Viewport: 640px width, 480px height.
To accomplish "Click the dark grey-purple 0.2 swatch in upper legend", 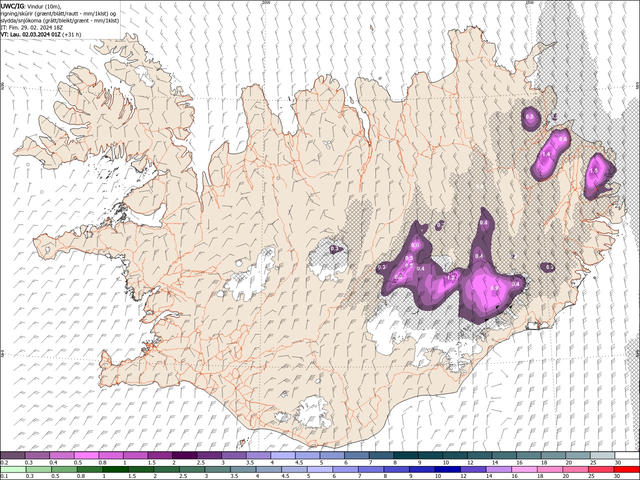I will [x=12, y=455].
